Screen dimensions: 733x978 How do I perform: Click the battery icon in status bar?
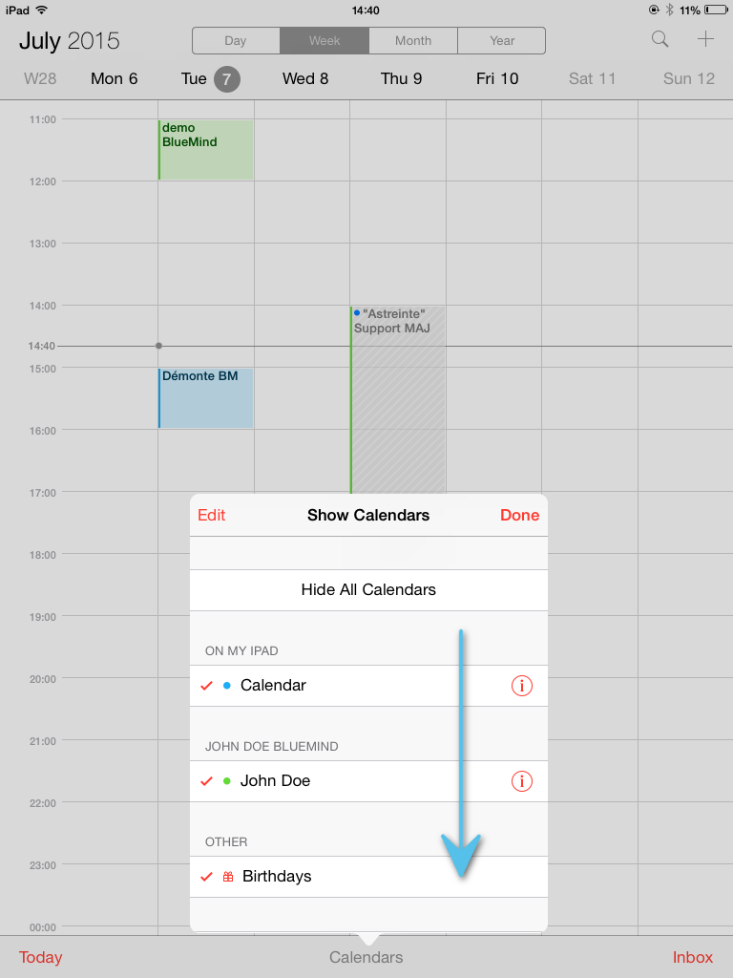pos(716,10)
